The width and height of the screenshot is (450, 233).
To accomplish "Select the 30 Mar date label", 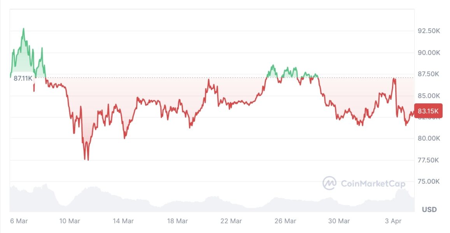I will (339, 221).
